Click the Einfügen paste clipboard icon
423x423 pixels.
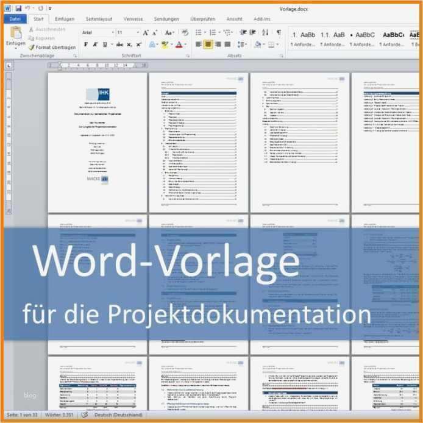pos(16,33)
